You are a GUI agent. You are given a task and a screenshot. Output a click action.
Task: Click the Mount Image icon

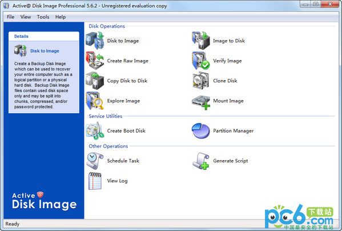click(x=201, y=102)
